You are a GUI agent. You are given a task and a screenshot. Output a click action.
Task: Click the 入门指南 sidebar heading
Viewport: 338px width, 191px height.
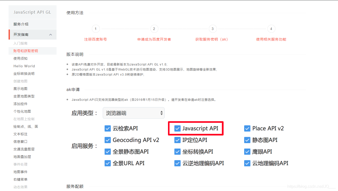click(20, 43)
